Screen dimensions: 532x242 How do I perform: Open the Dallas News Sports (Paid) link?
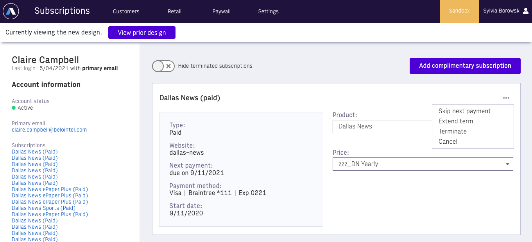[x=43, y=208]
